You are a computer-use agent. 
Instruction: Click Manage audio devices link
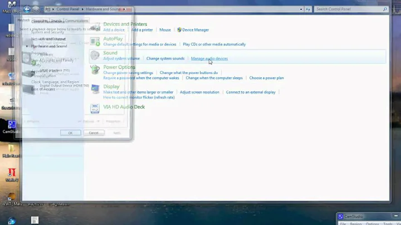point(209,58)
